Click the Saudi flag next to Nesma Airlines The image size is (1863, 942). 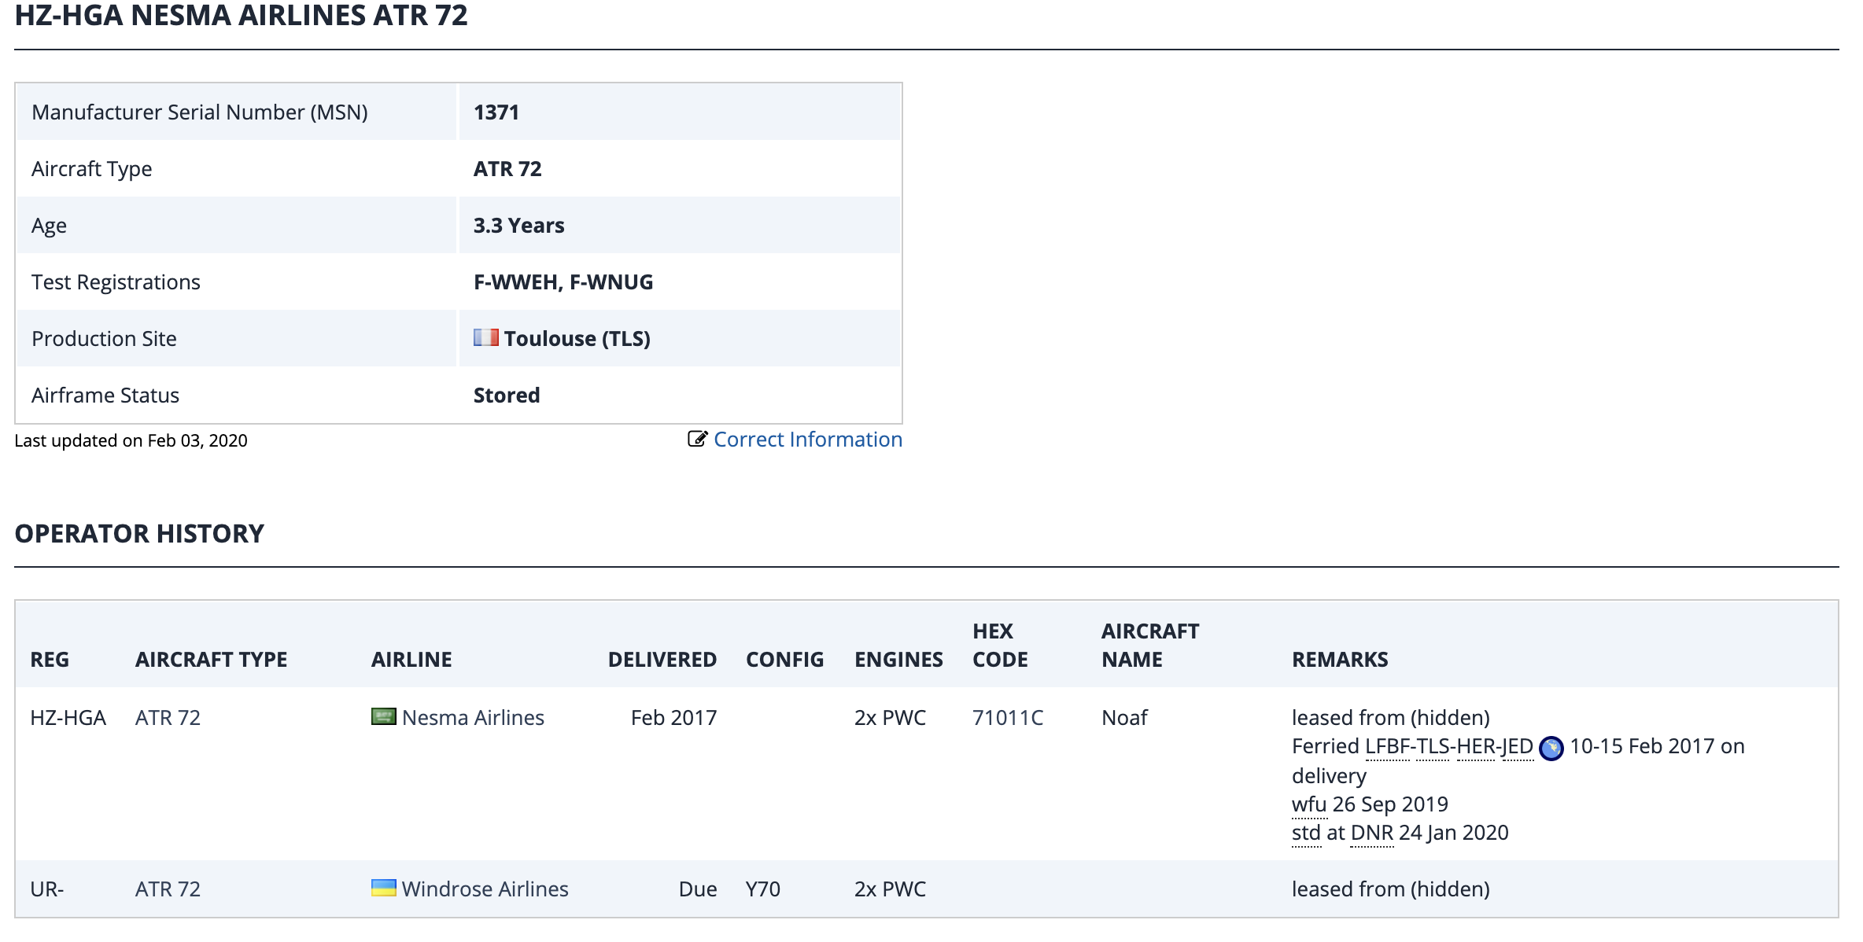[383, 716]
